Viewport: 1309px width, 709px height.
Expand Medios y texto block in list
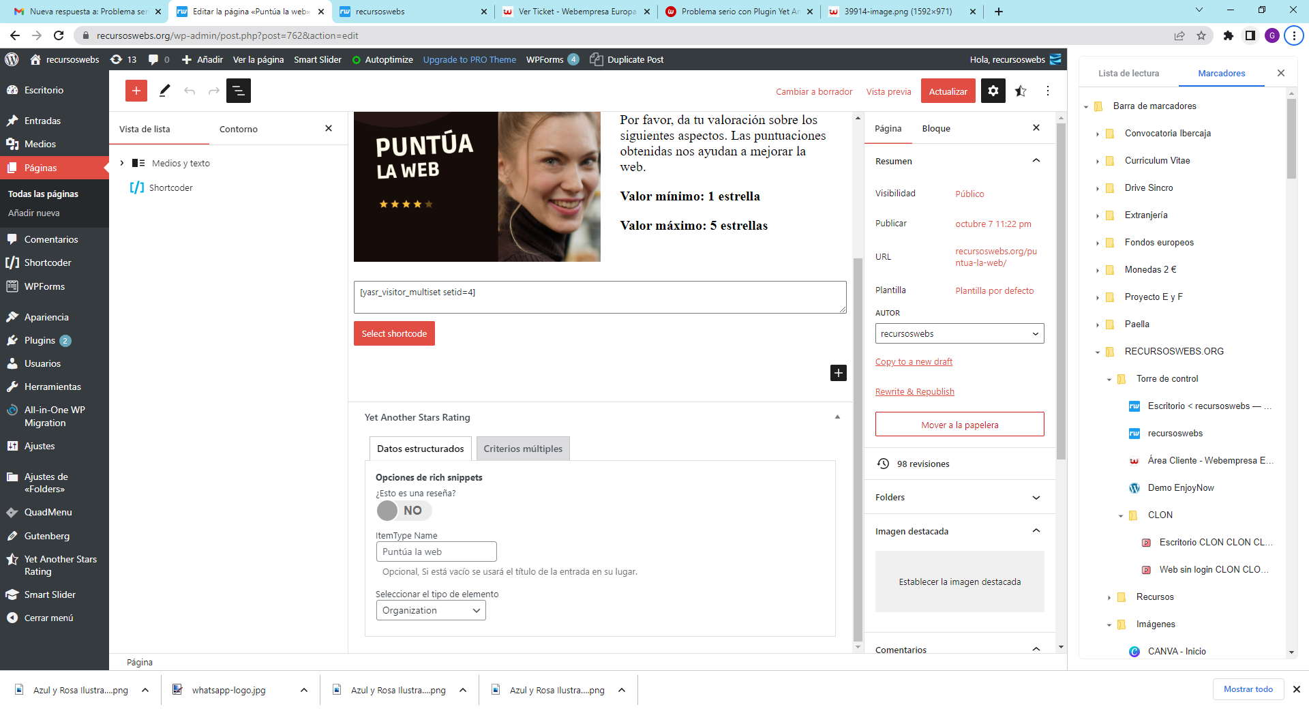[x=122, y=163]
